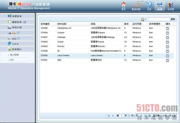Click the help icon beside DHS

coord(18,39)
